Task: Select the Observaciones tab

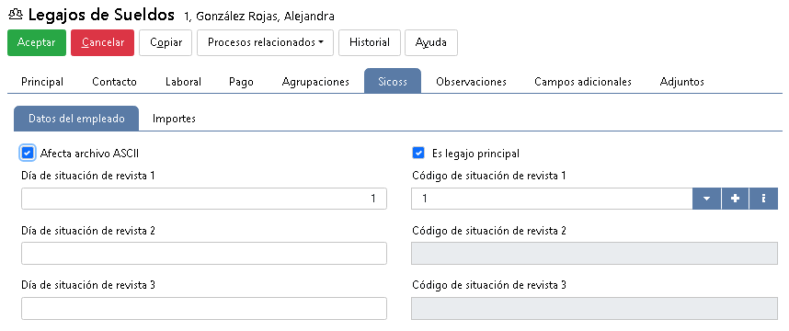Action: click(x=471, y=82)
